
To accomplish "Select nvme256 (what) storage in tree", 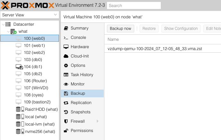I will 29,131.
